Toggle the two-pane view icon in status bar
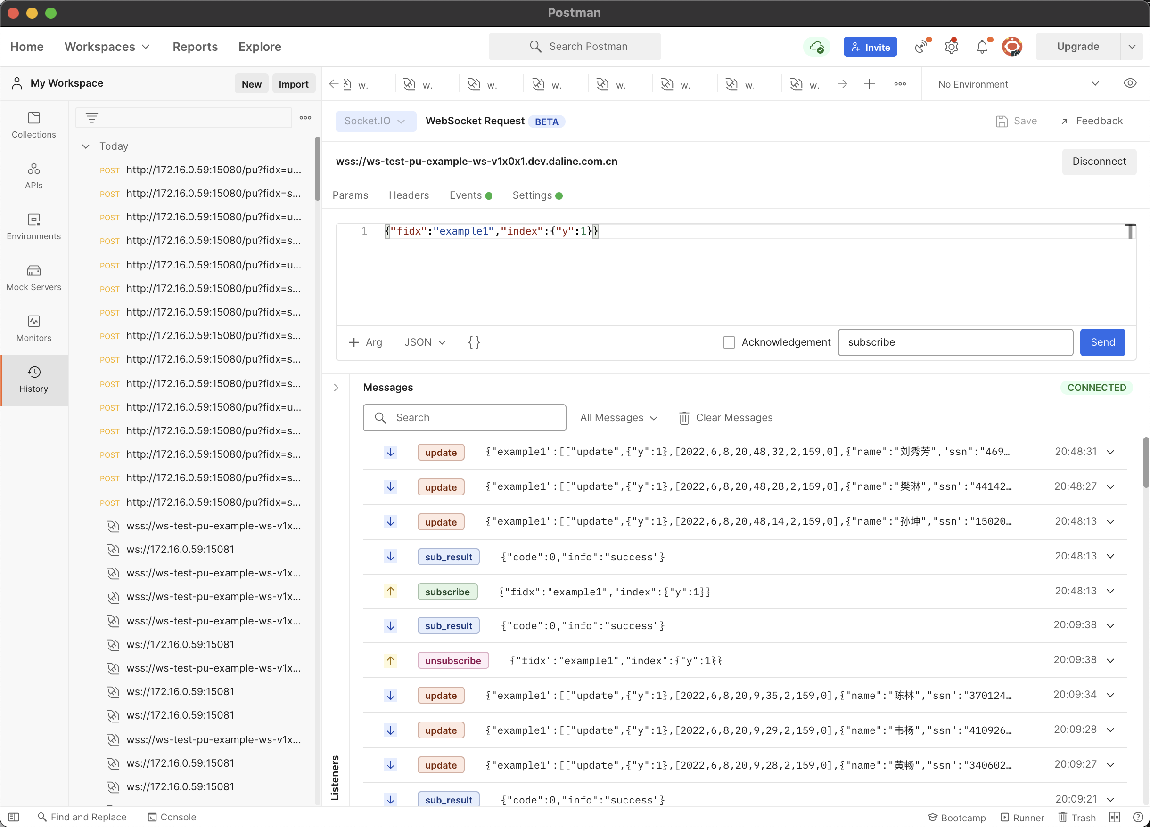This screenshot has height=827, width=1150. tap(1115, 817)
